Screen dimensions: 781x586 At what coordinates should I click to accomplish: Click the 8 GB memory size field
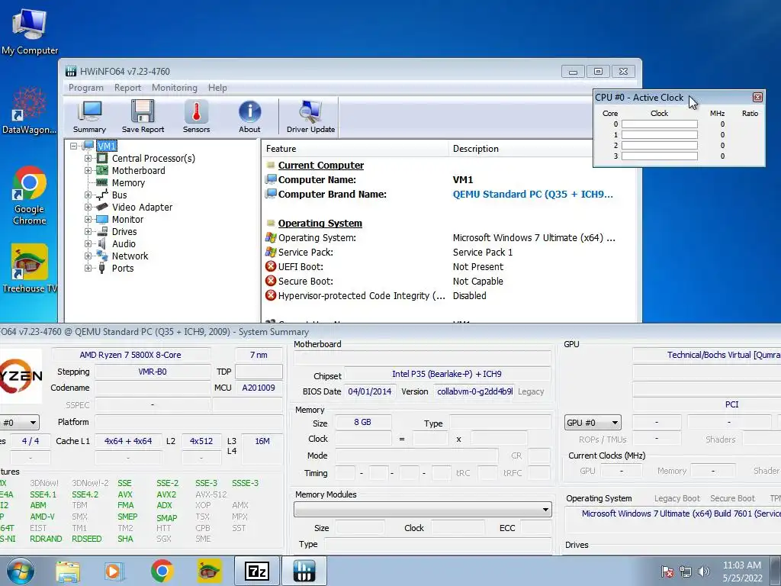click(x=362, y=422)
